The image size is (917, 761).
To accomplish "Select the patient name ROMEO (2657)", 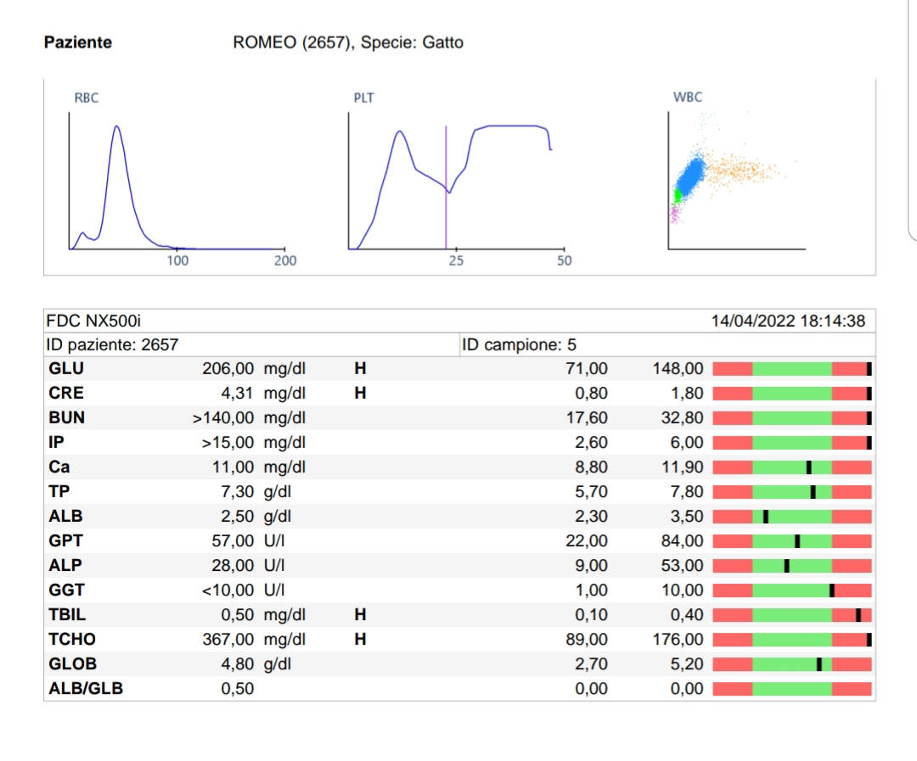I will tap(293, 42).
